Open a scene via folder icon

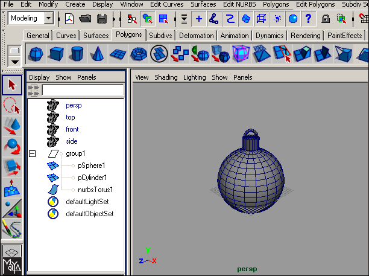(85, 19)
